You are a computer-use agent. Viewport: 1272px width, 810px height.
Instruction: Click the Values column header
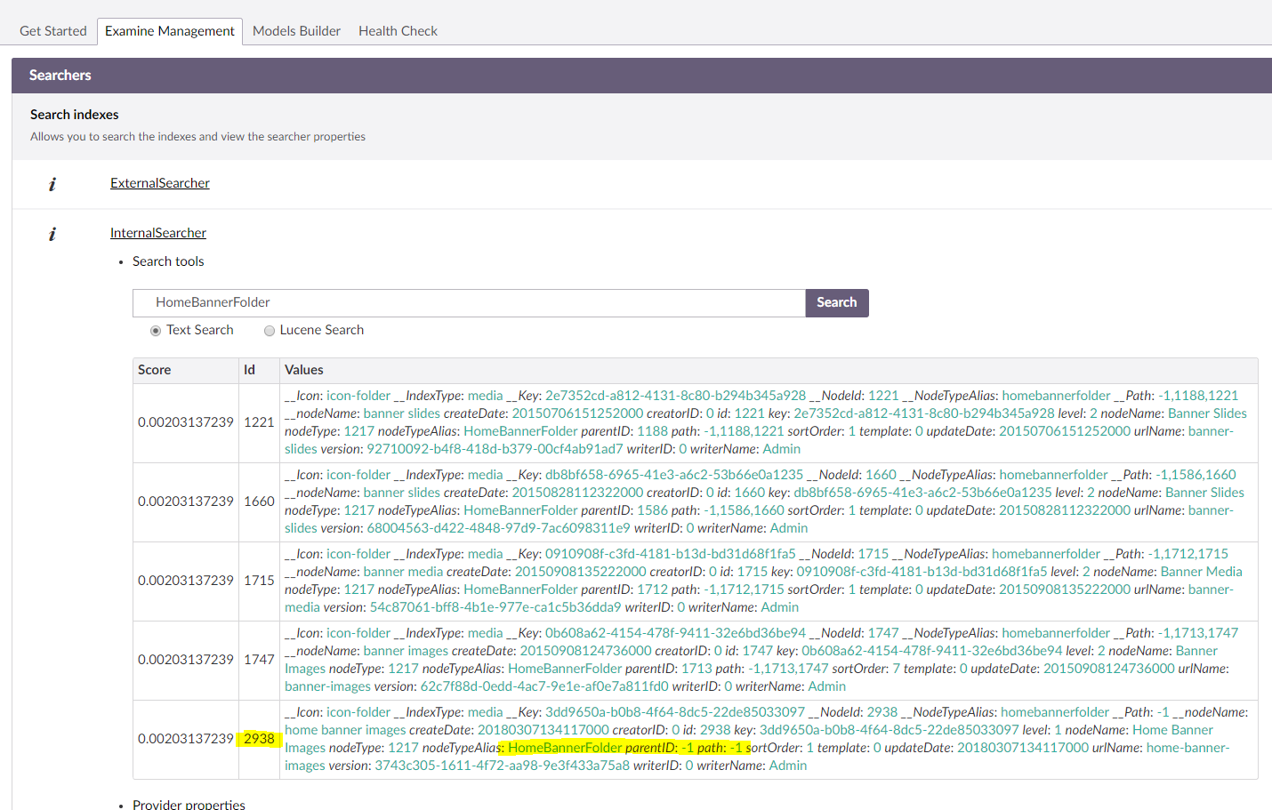pos(304,370)
